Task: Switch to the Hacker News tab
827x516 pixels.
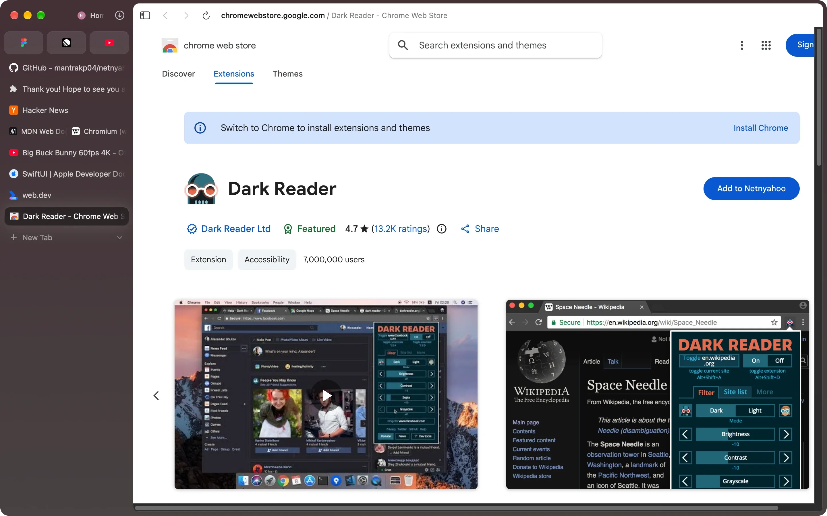Action: click(x=67, y=110)
